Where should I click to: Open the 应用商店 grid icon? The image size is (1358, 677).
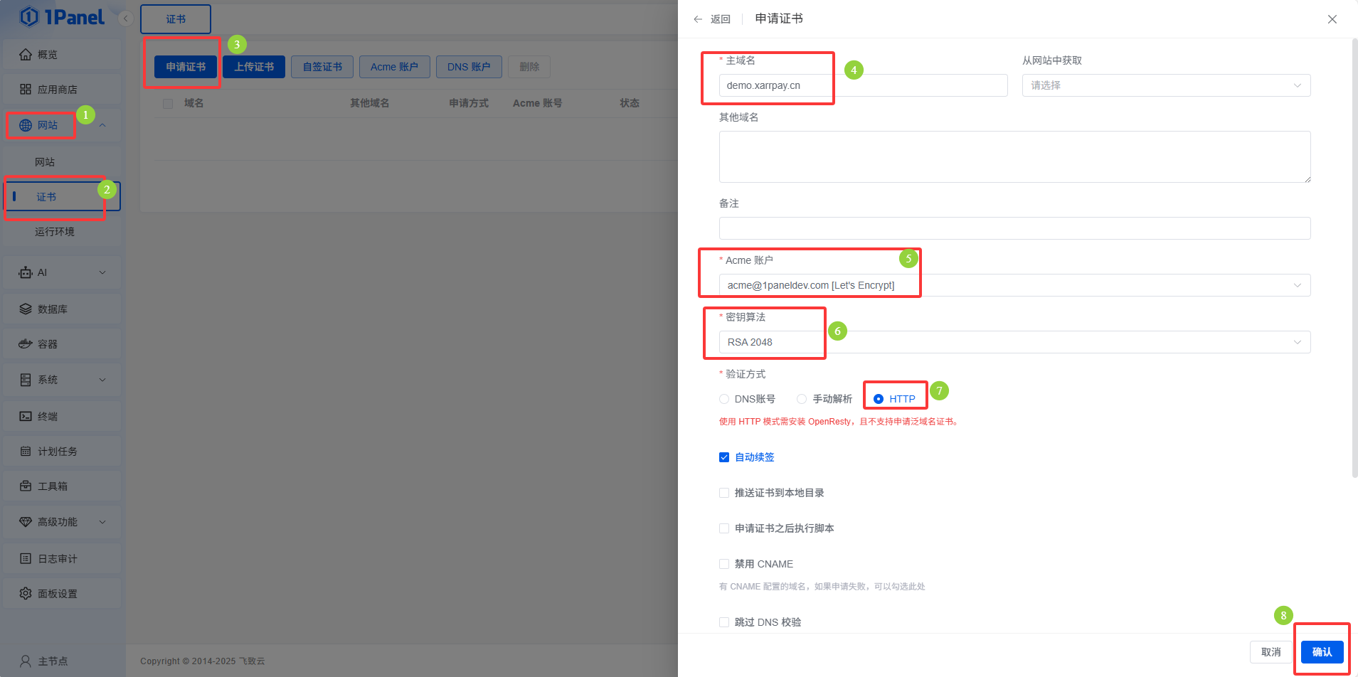[26, 90]
